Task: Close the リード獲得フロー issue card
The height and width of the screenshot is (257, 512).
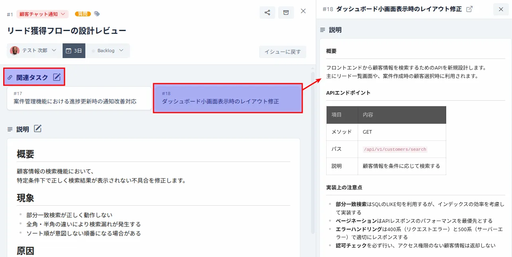Action: coord(303,11)
